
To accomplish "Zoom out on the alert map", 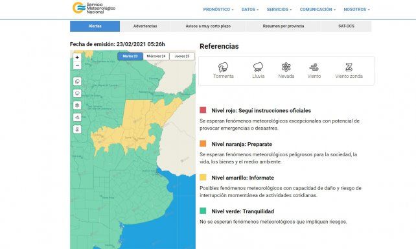I will 77,65.
